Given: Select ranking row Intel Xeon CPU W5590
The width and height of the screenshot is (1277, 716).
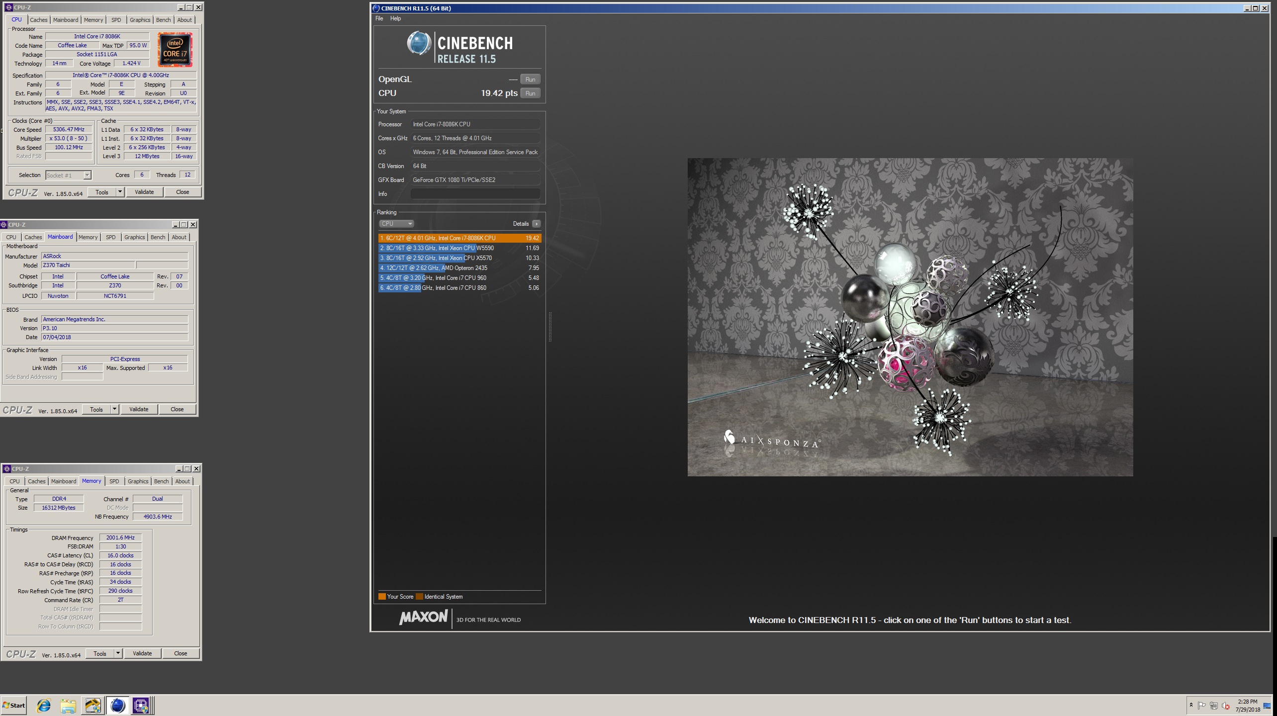Looking at the screenshot, I should 459,248.
